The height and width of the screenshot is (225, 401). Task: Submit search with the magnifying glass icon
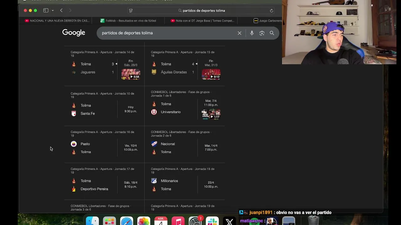point(272,33)
